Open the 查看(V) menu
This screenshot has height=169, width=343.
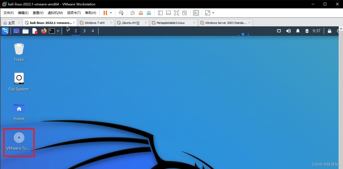(38, 13)
